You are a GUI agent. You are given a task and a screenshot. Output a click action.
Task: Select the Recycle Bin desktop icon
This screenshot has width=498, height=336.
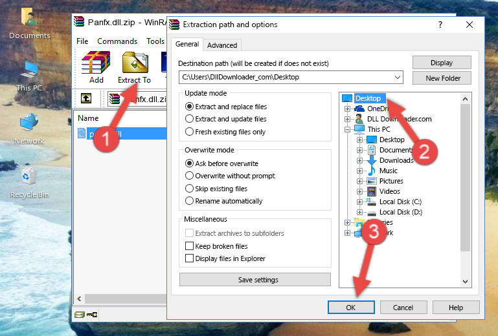29,176
